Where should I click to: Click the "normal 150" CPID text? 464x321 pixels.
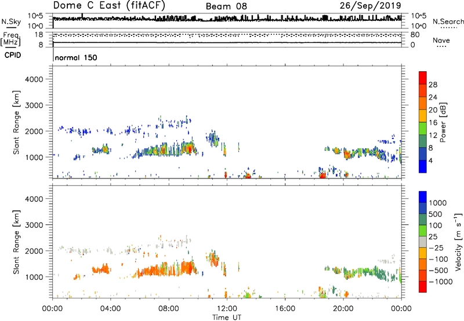[76, 57]
